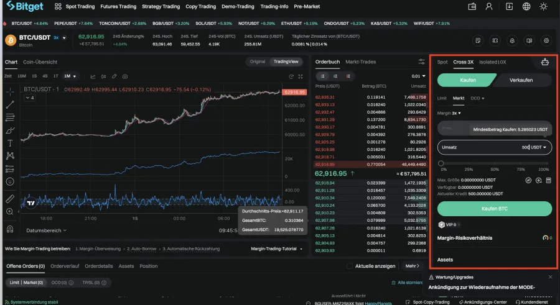The width and height of the screenshot is (560, 305).
Task: Switch chart to Original view
Action: 257,61
